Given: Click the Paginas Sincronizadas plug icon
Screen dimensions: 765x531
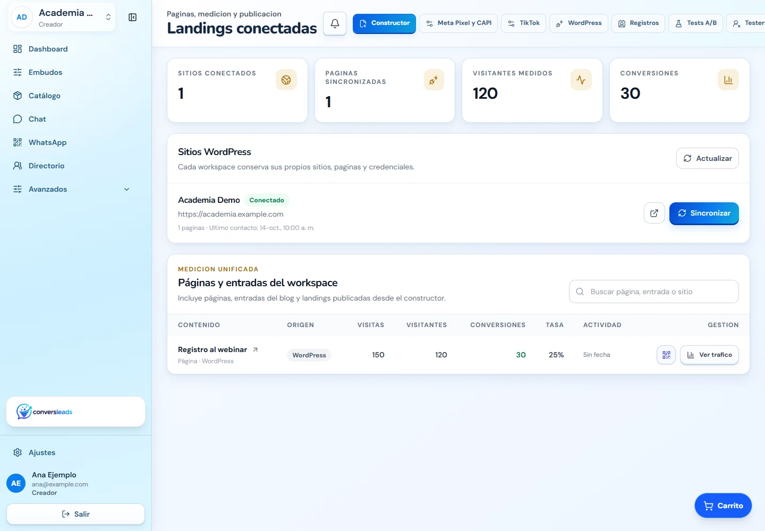Looking at the screenshot, I should (x=433, y=80).
